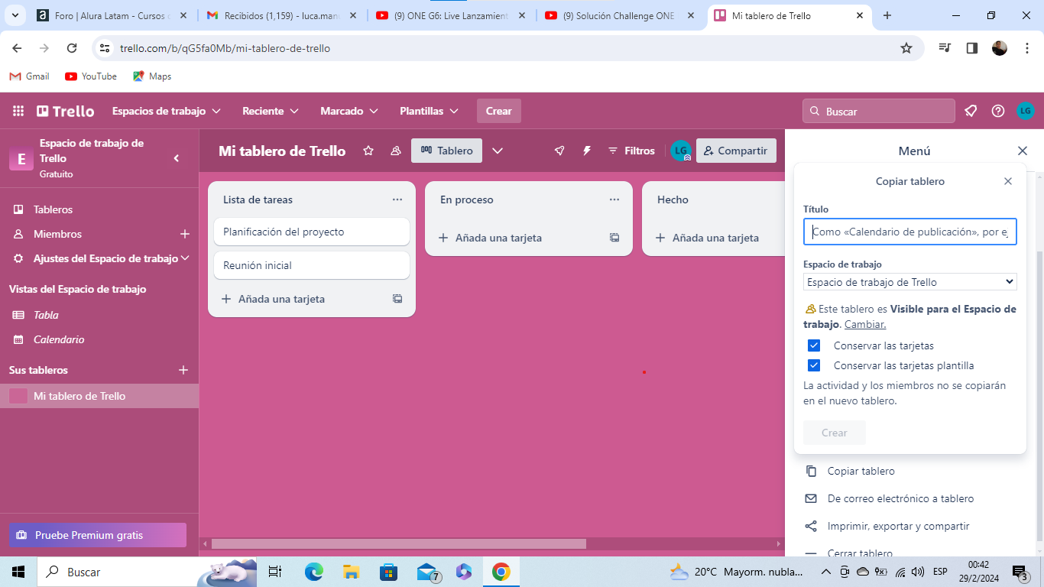Open Espacio de trabajo select dropdown
Viewport: 1044px width, 587px height.
point(909,282)
